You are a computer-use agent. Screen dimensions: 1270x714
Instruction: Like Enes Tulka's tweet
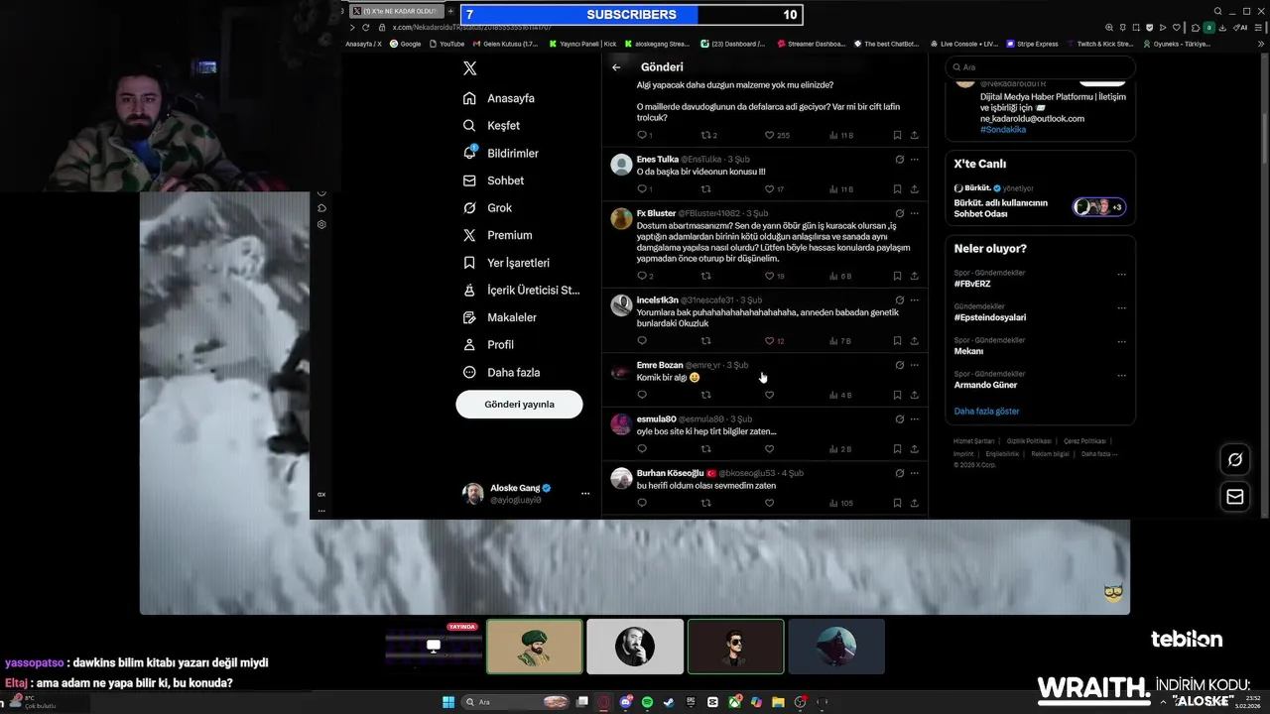point(769,188)
